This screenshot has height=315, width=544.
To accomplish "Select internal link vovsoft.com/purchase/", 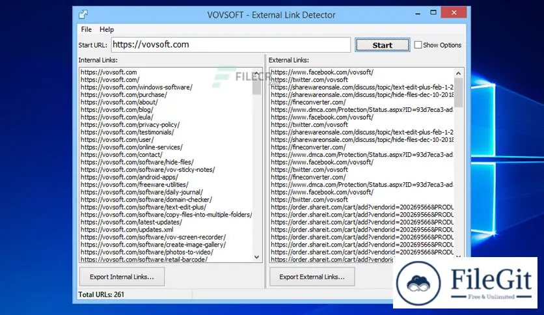I will coord(124,95).
